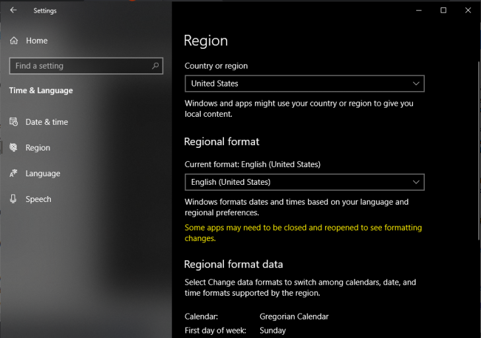Click the Current format label text

(x=252, y=164)
